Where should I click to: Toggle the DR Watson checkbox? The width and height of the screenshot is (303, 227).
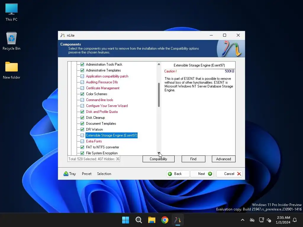tap(82, 129)
